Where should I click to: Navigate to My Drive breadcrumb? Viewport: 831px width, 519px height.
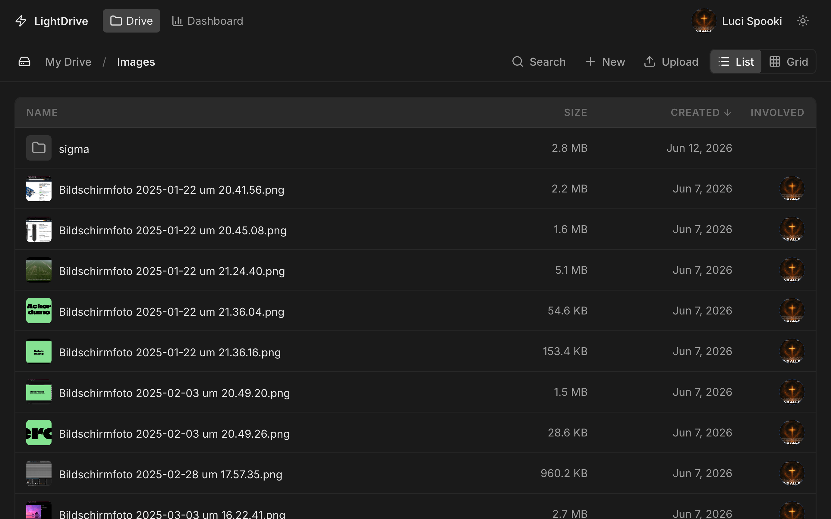click(68, 62)
